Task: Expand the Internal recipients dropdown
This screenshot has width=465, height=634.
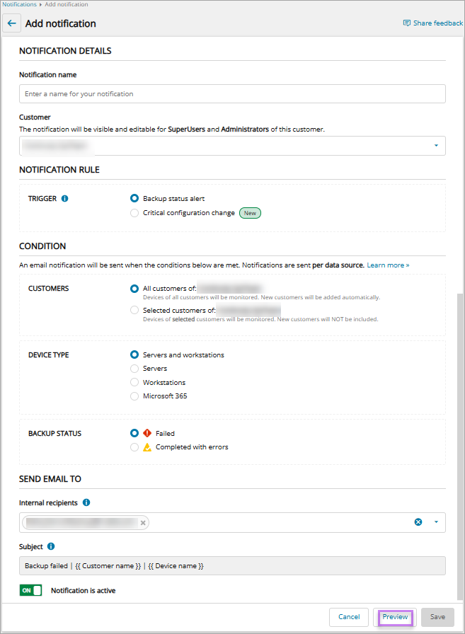Action: [x=436, y=522]
